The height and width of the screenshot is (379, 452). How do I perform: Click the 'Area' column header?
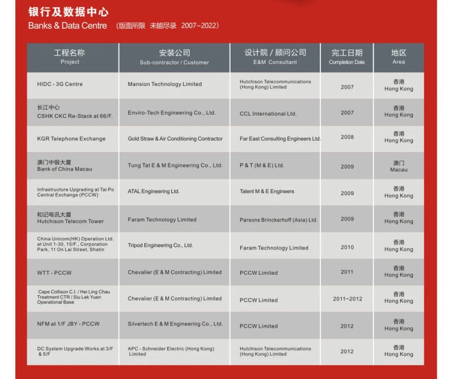pos(399,57)
